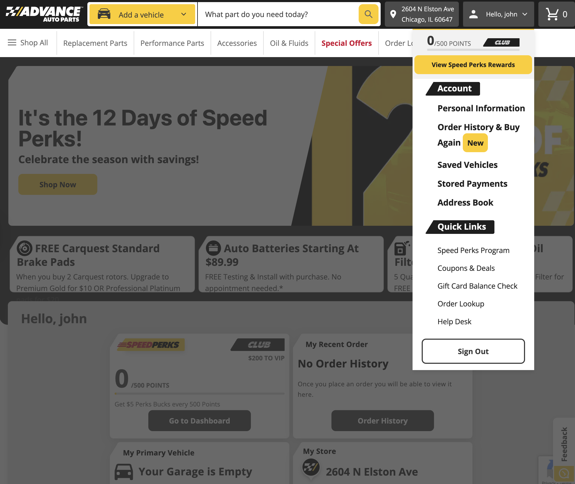Click the battery icon on the Auto Batteries card

[213, 248]
